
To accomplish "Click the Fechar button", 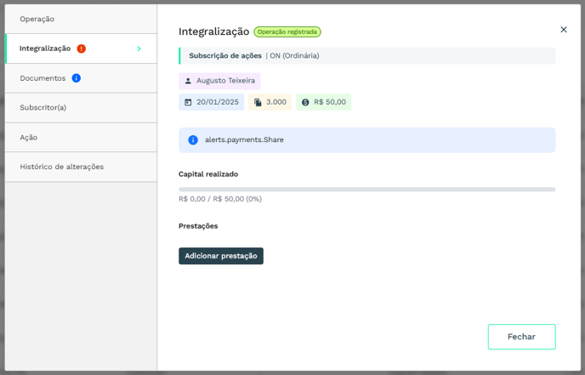I will [521, 337].
